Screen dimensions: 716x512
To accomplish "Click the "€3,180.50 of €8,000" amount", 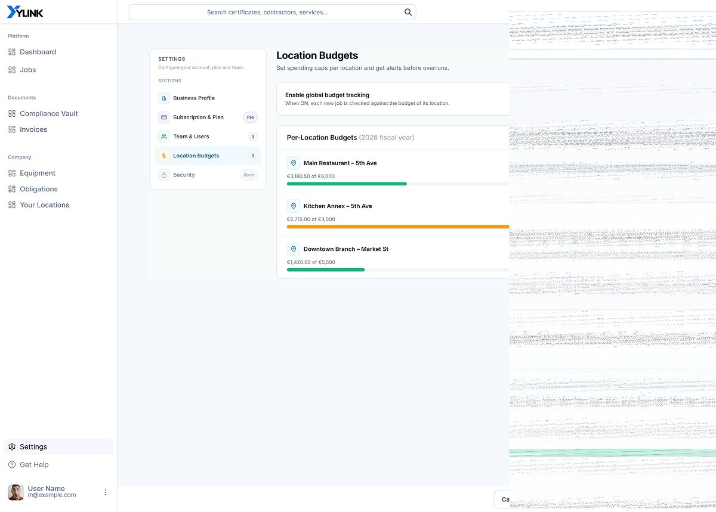I will [x=311, y=176].
